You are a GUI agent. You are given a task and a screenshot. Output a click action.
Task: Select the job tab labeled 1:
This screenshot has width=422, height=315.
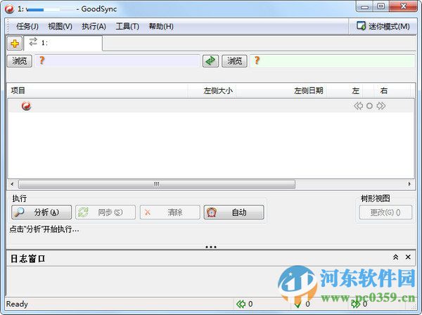pos(63,43)
